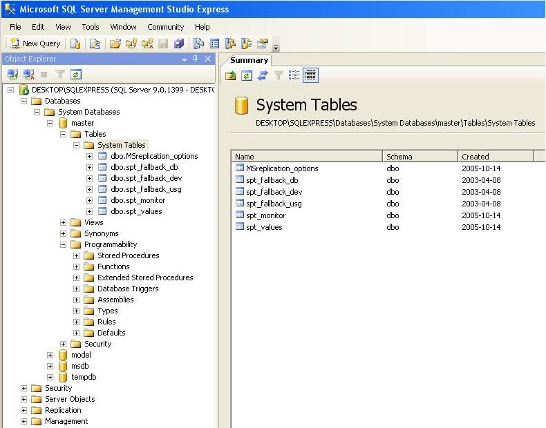Toggle auto-hide pin on Object Explorer

point(196,59)
